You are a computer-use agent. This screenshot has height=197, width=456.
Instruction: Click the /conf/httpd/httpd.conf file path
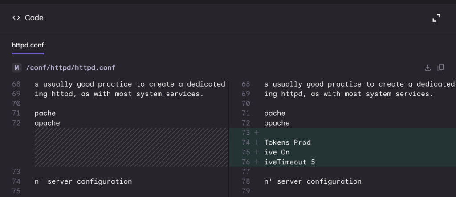[x=71, y=67]
